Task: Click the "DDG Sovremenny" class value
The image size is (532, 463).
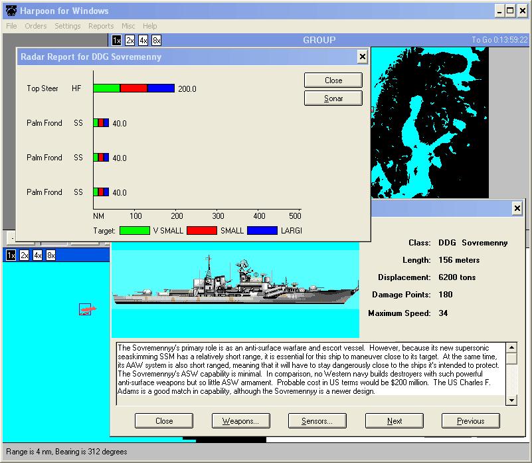Action: (x=473, y=243)
